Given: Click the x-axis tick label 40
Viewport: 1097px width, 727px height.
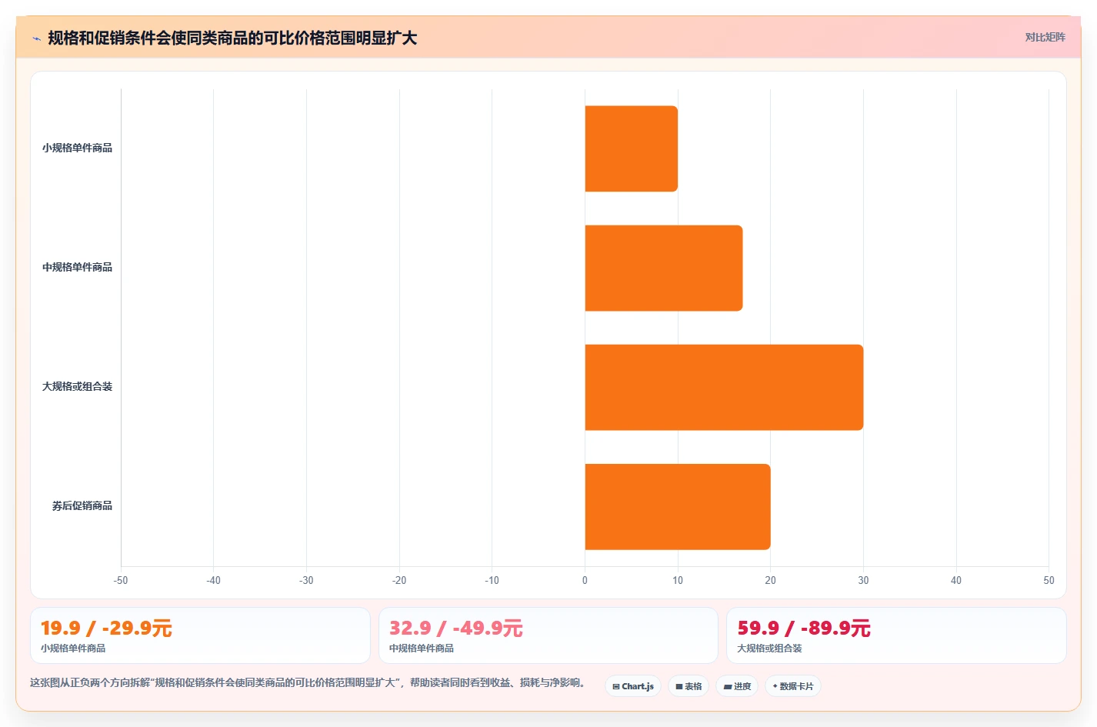Looking at the screenshot, I should [x=956, y=580].
